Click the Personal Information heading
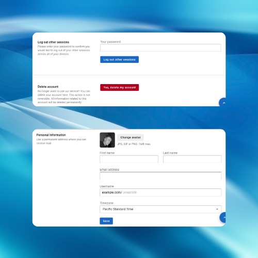The width and height of the screenshot is (258, 258). (x=51, y=135)
